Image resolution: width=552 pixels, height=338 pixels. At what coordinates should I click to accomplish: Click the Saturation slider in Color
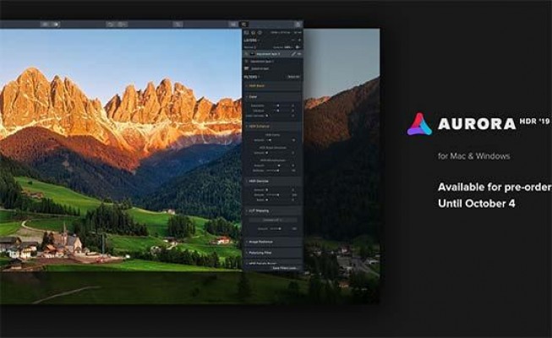[278, 106]
